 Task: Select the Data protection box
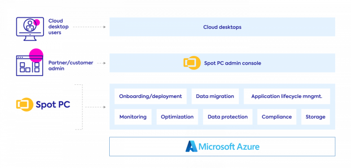click(x=228, y=117)
